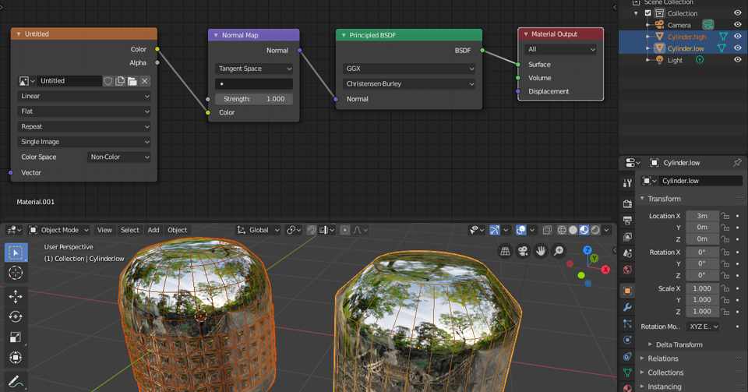Click the red X axis on navigation gizmo
The image size is (748, 392).
pos(605,270)
